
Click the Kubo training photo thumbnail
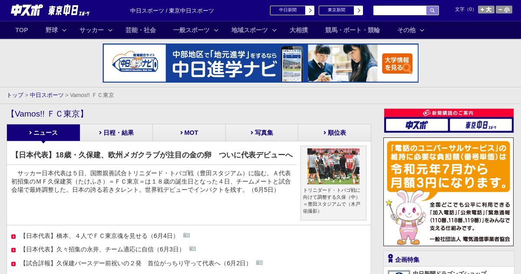[x=333, y=166]
